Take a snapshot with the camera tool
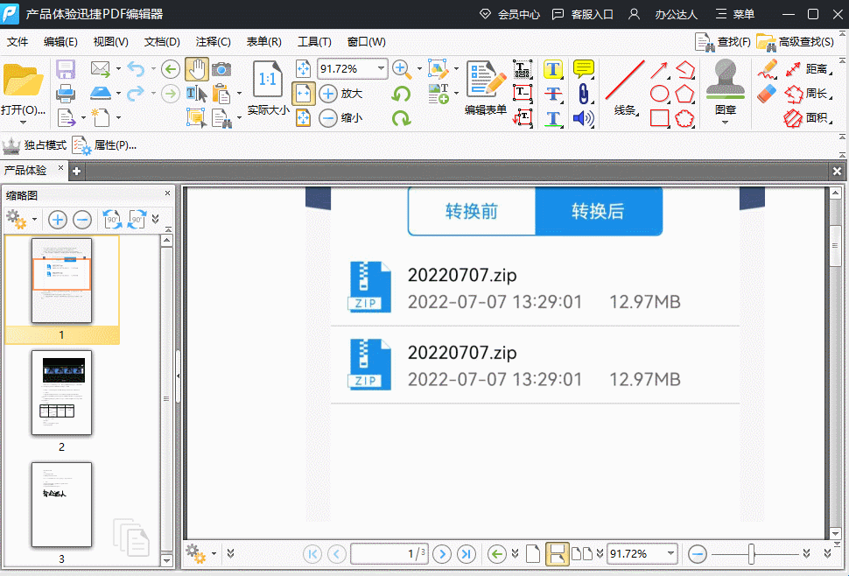This screenshot has width=849, height=576. [221, 68]
